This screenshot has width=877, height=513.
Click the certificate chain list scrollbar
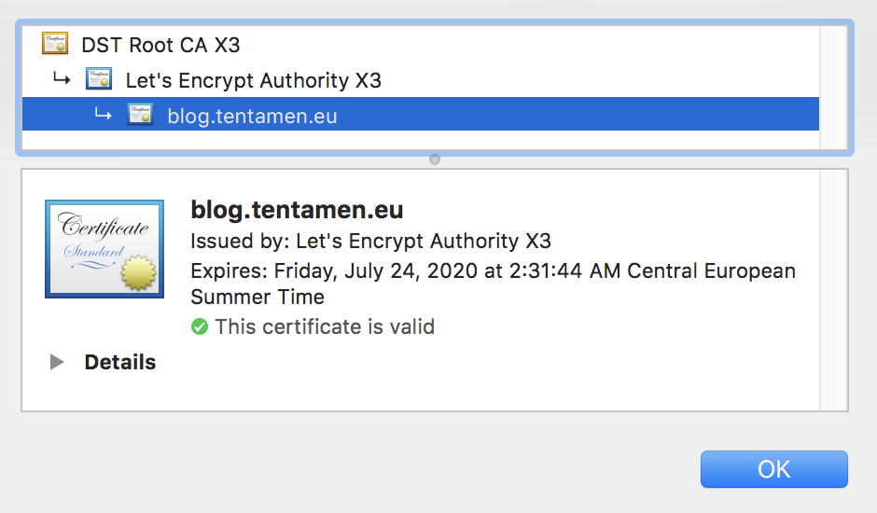(x=833, y=88)
